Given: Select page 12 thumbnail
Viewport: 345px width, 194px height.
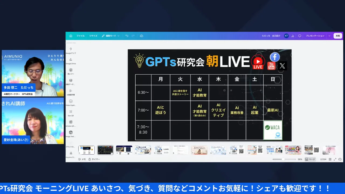Looking at the screenshot, I should pos(294,150).
